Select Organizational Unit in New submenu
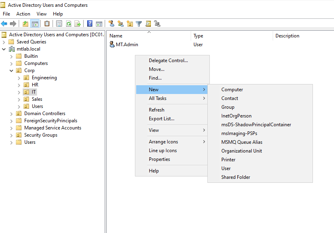This screenshot has width=334, height=233. click(260, 151)
